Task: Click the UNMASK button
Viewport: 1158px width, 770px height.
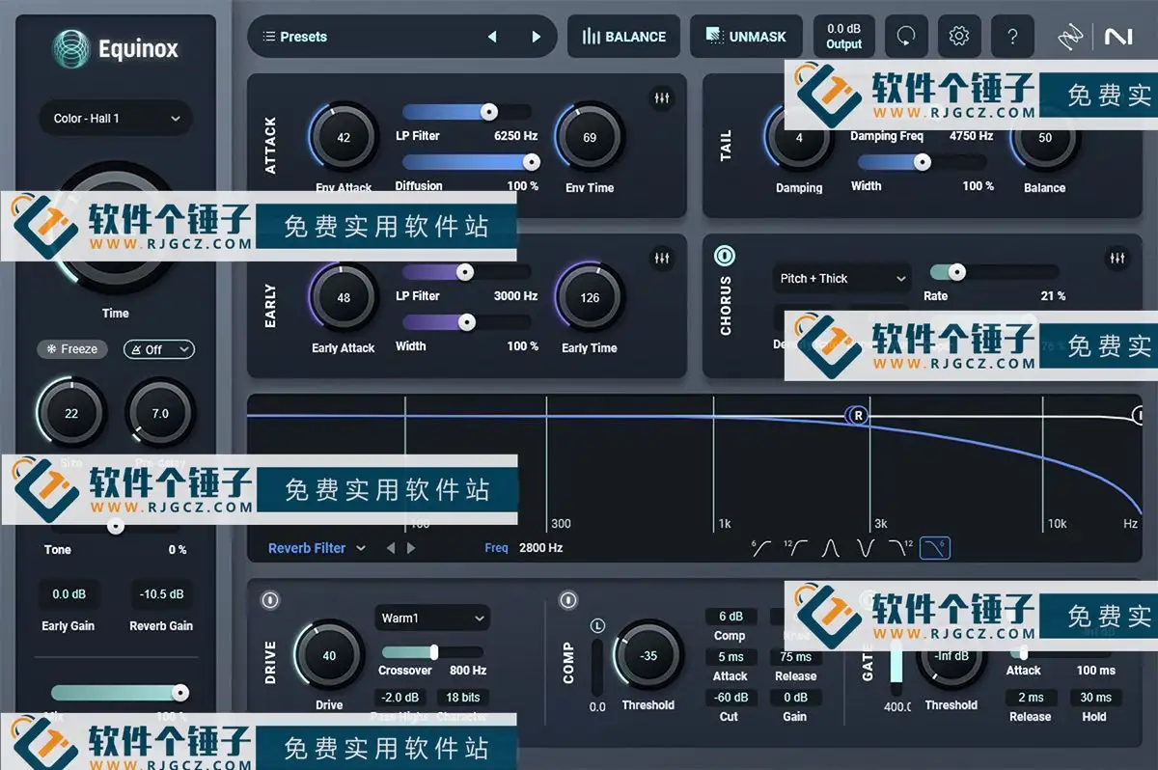Action: click(x=745, y=37)
